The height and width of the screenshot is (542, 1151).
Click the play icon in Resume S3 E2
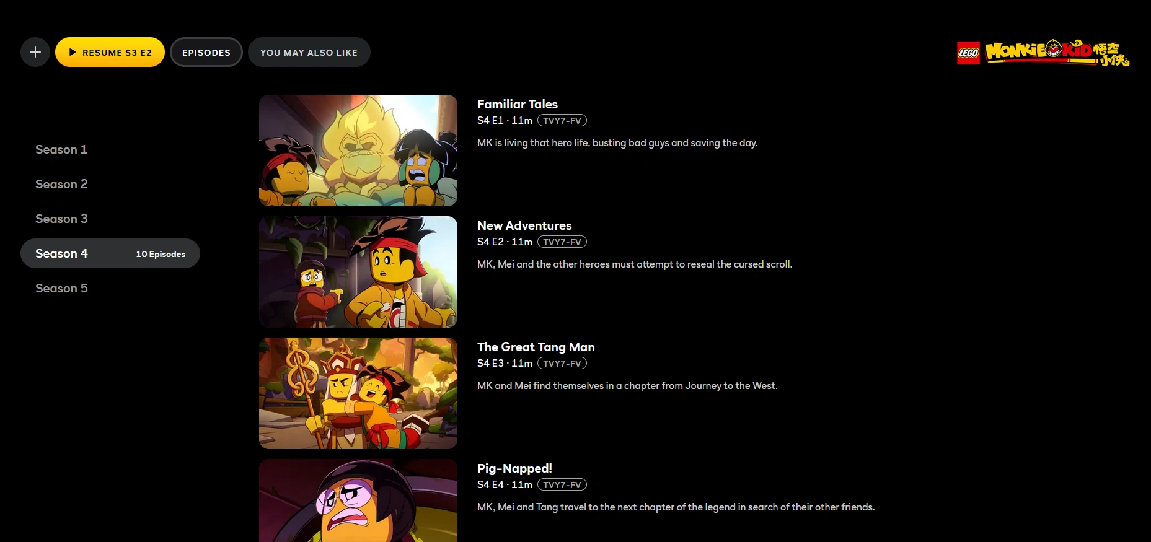point(73,52)
